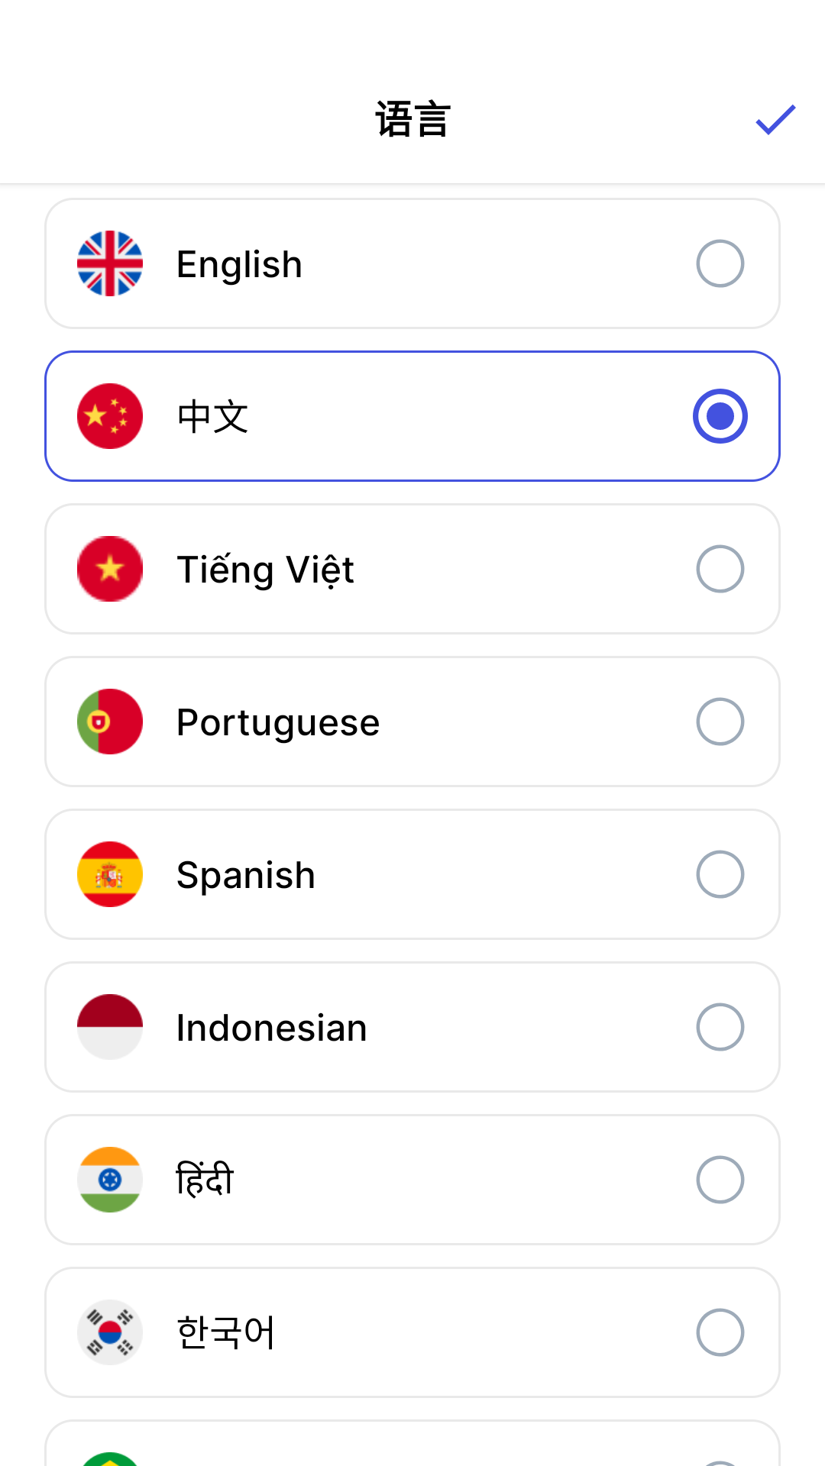This screenshot has height=1466, width=825.
Task: Choose the हिंदी radio button
Action: pyautogui.click(x=720, y=1180)
